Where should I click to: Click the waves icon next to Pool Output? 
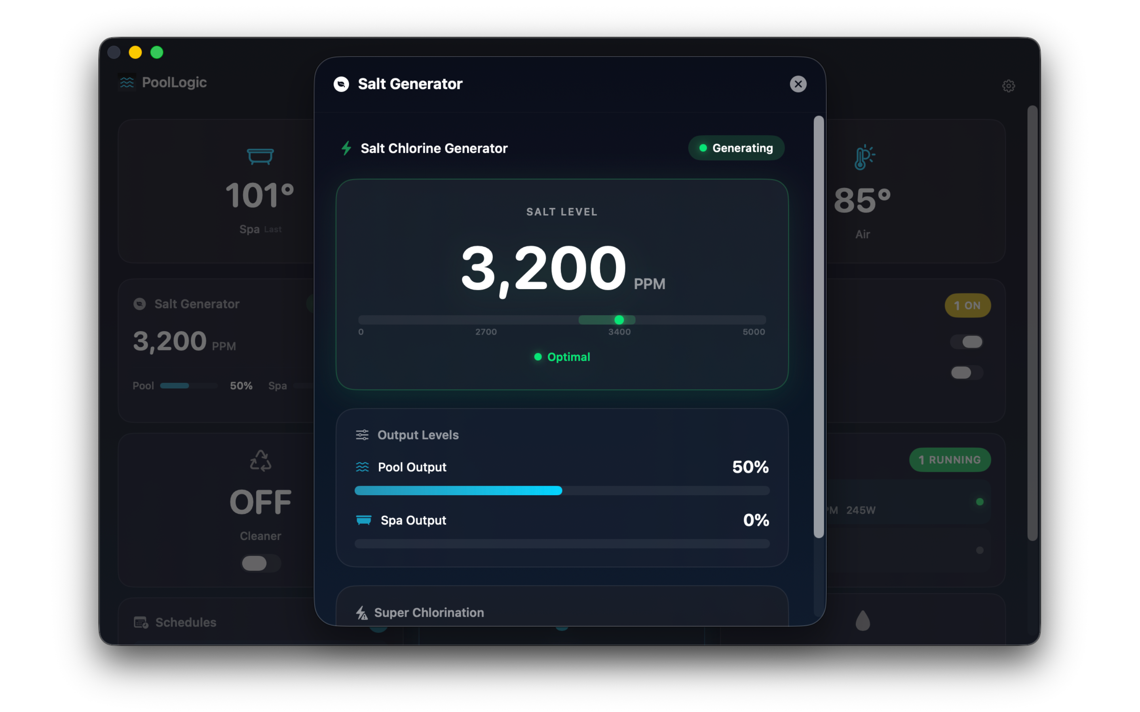[x=362, y=467]
